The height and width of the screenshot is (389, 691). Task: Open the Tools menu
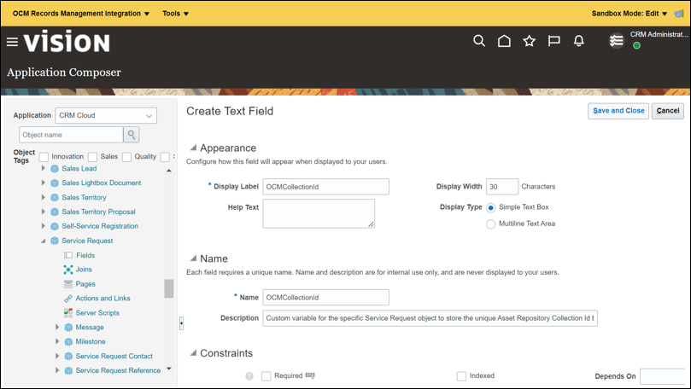click(175, 14)
